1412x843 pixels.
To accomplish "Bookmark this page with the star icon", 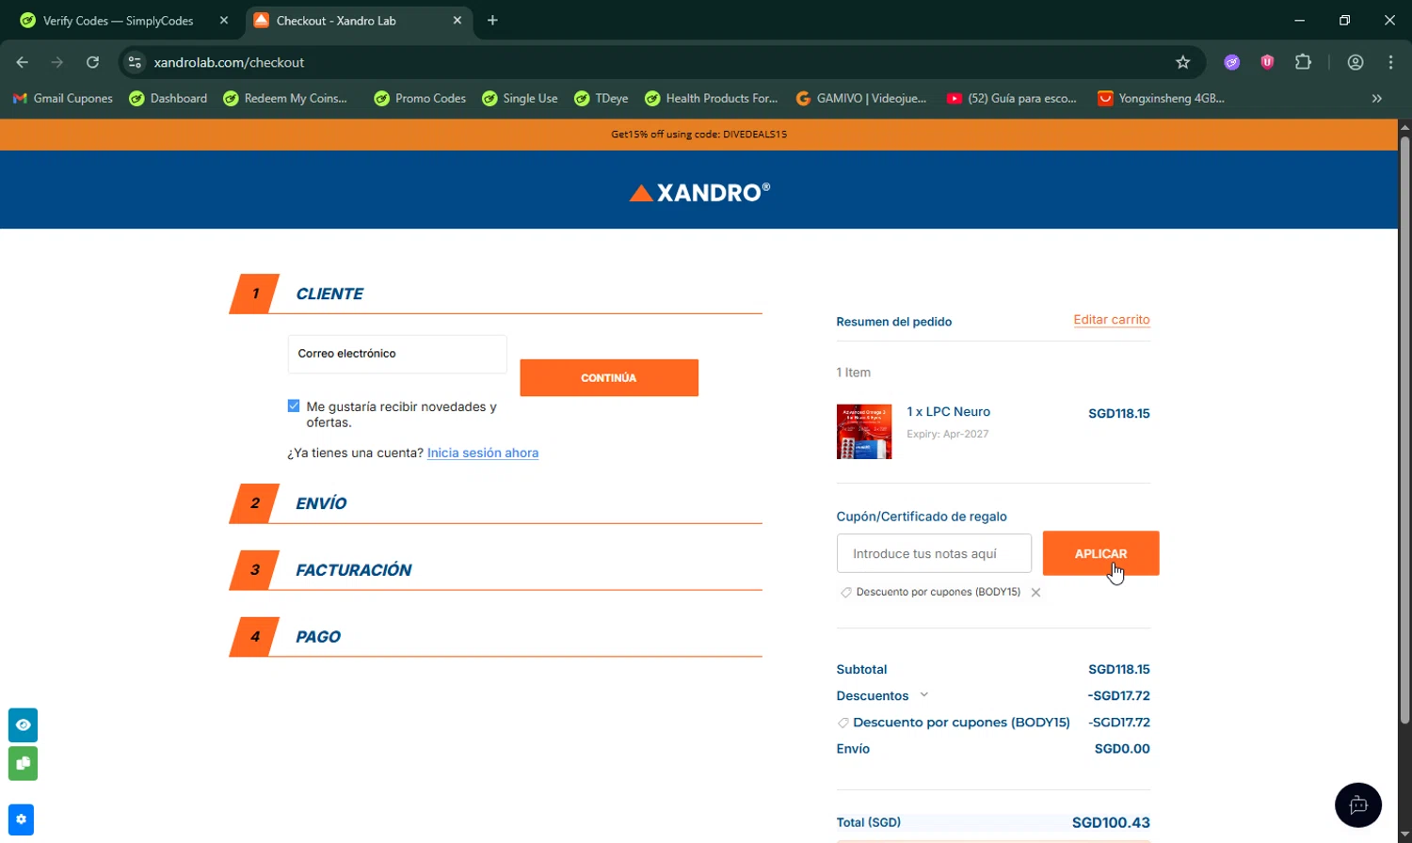I will pyautogui.click(x=1183, y=62).
